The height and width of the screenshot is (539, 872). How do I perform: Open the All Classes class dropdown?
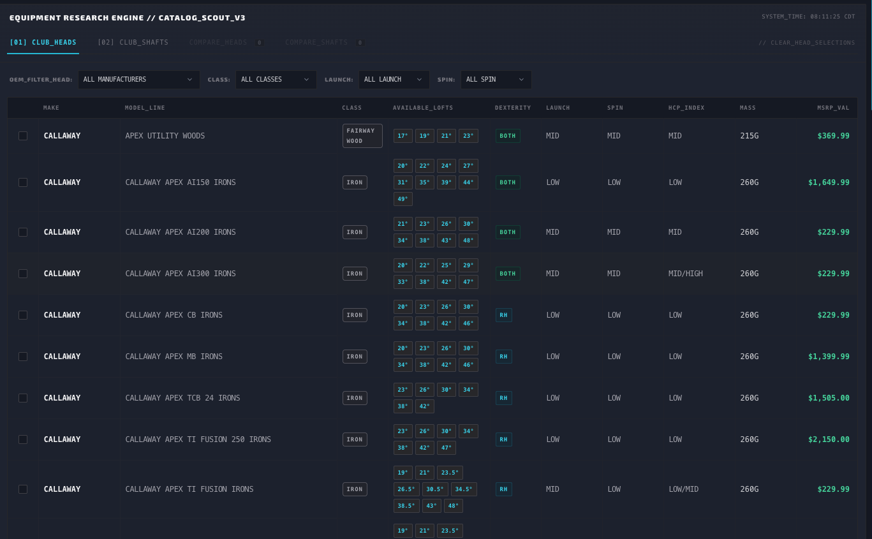coord(276,80)
